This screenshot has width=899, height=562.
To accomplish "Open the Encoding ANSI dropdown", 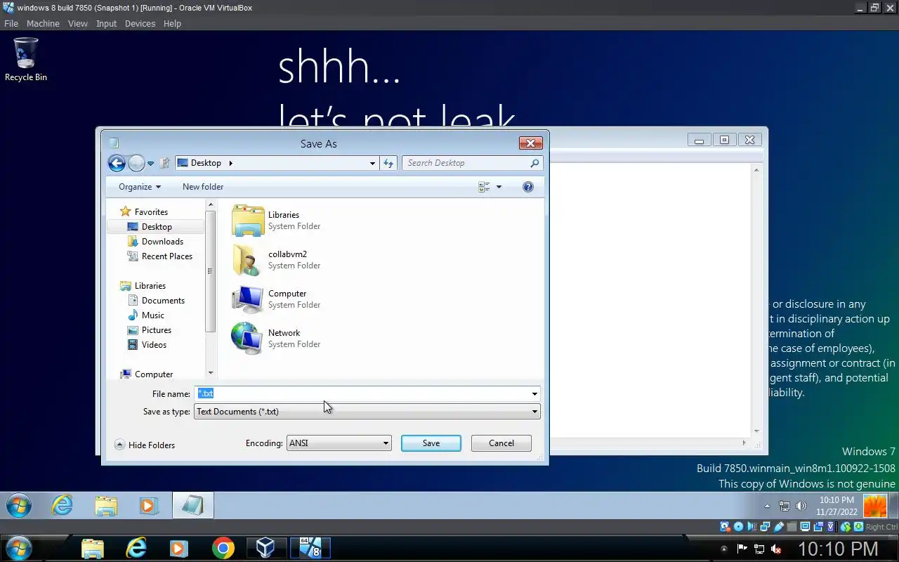I will (339, 443).
